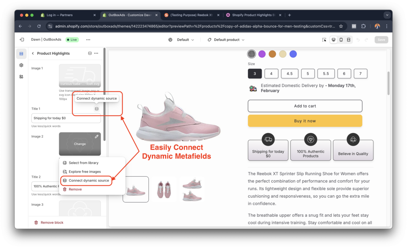Click the Title 2 text field

coord(45,186)
